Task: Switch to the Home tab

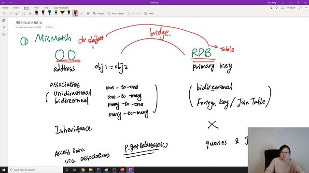Action: tap(5, 8)
